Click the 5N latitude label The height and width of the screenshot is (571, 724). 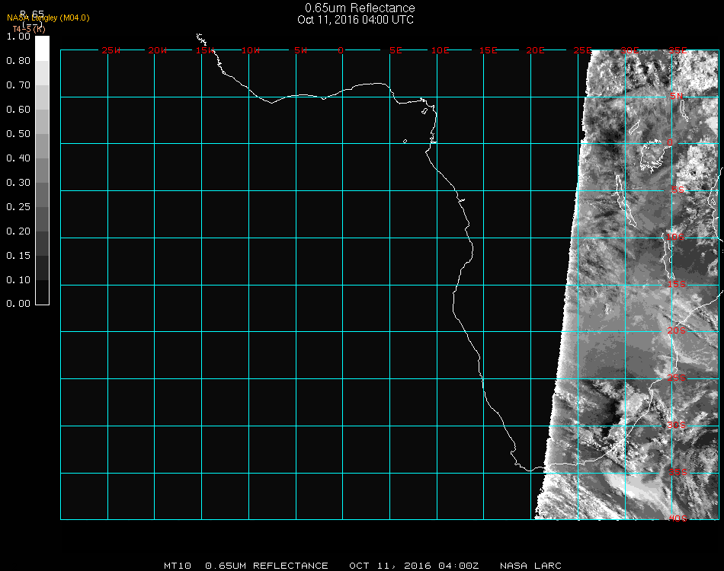point(677,96)
